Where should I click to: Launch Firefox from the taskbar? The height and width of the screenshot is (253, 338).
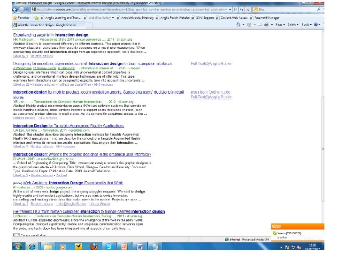pyautogui.click(x=93, y=246)
